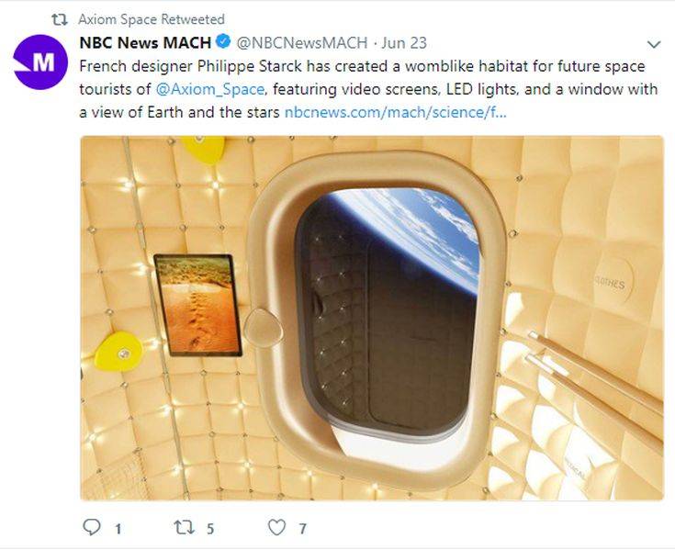Click the tweet text about Philippe Starck
This screenshot has height=550, width=675.
point(358,67)
